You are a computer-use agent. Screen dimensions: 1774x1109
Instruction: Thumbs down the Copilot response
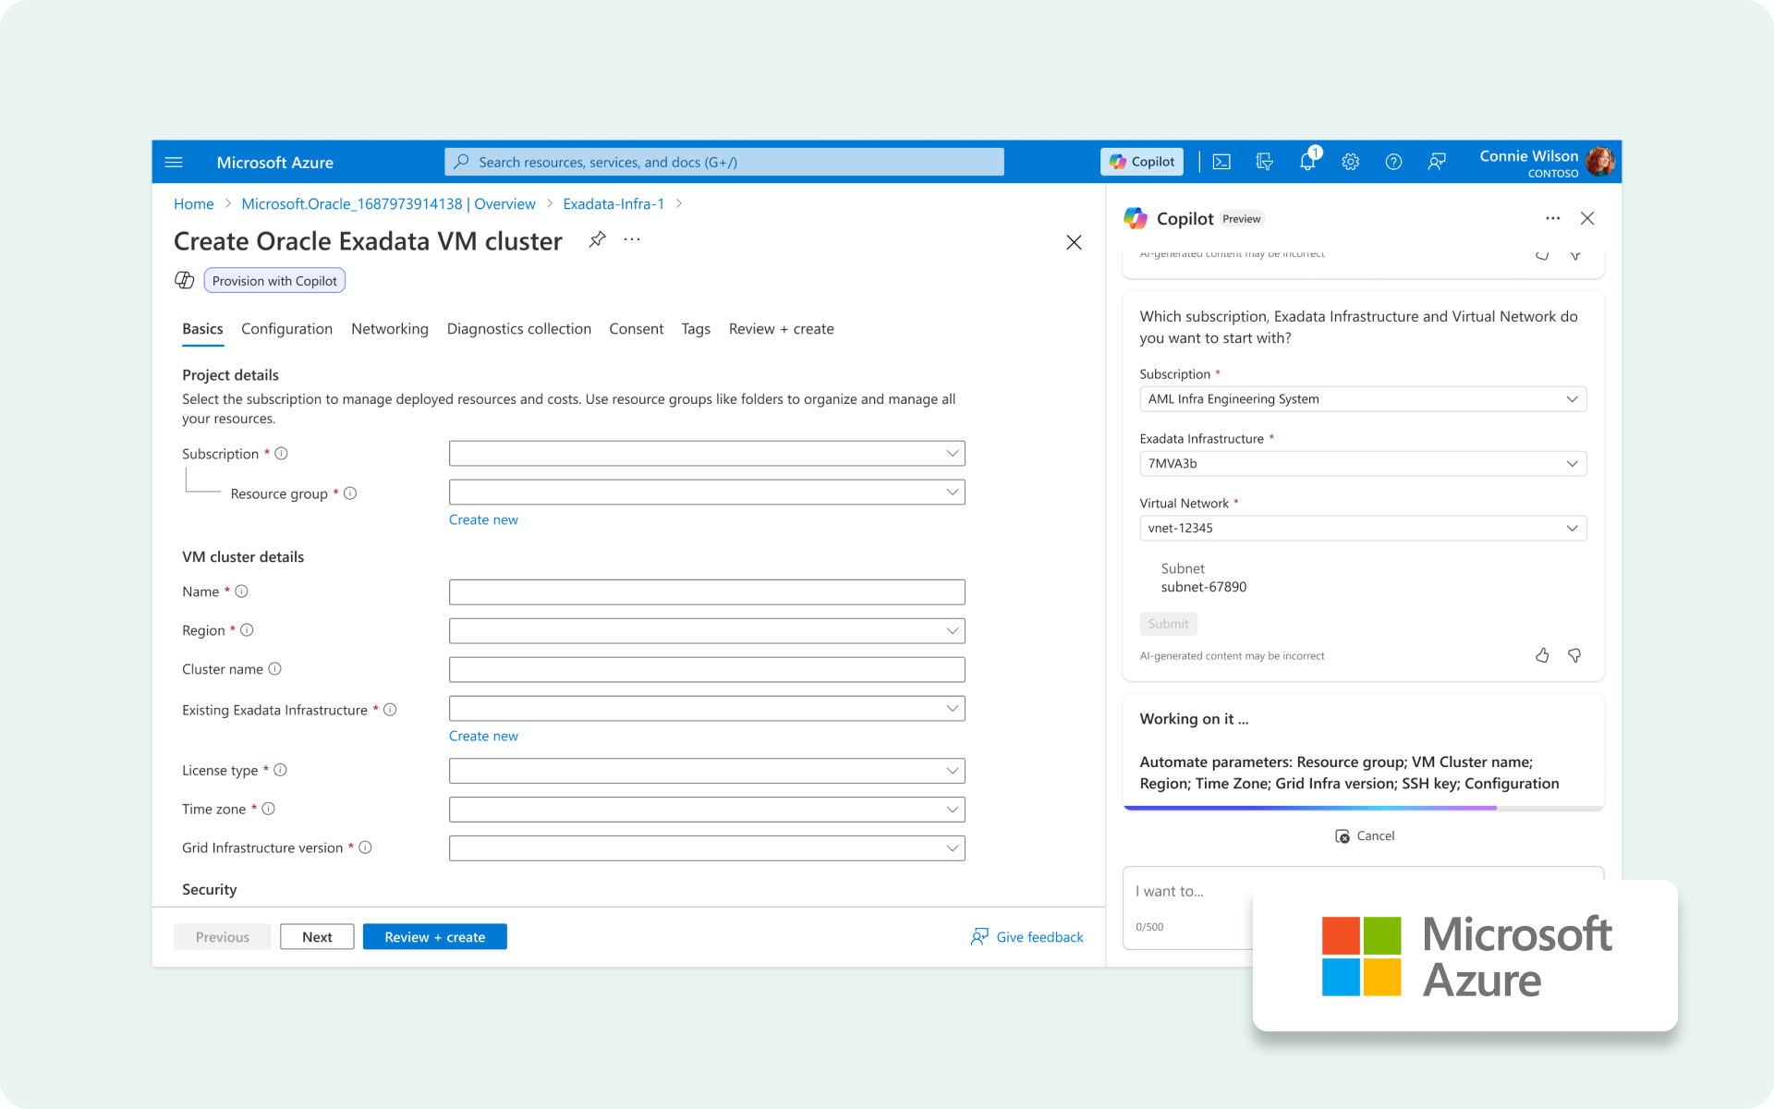pyautogui.click(x=1574, y=655)
